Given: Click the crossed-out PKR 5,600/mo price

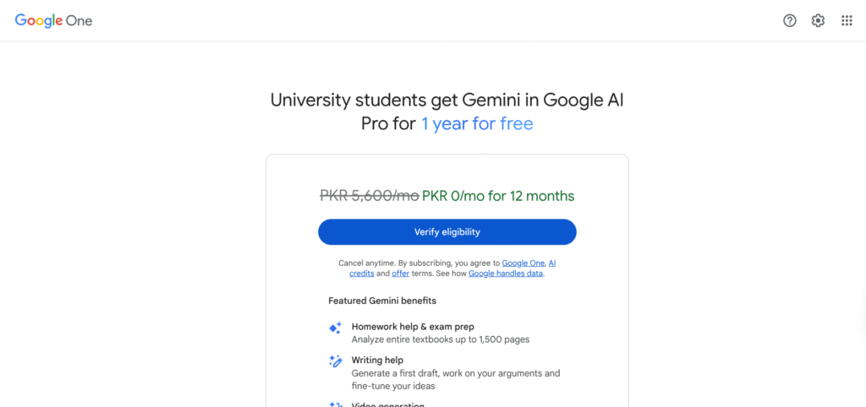Looking at the screenshot, I should [x=369, y=196].
